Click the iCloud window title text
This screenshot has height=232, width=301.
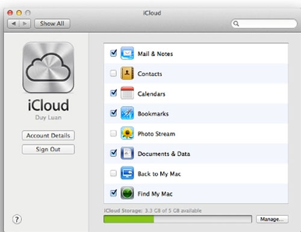tap(152, 13)
